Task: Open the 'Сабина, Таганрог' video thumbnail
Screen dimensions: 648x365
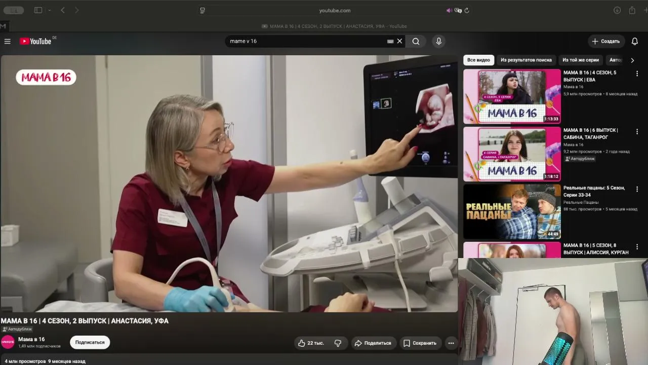Action: (512, 154)
